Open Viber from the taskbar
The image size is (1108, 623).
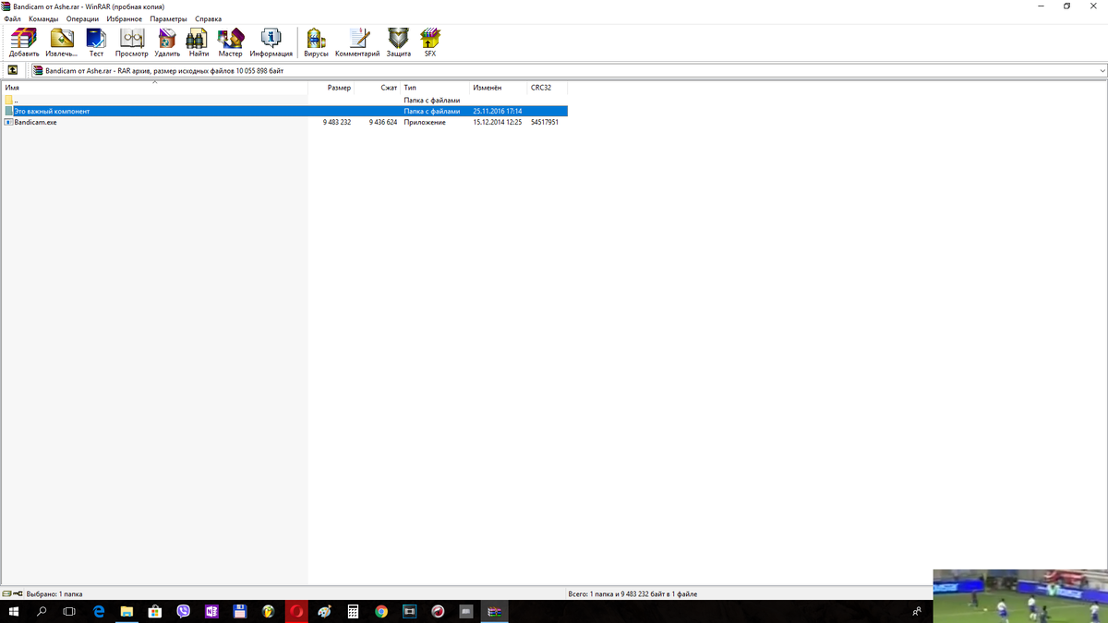pos(183,611)
